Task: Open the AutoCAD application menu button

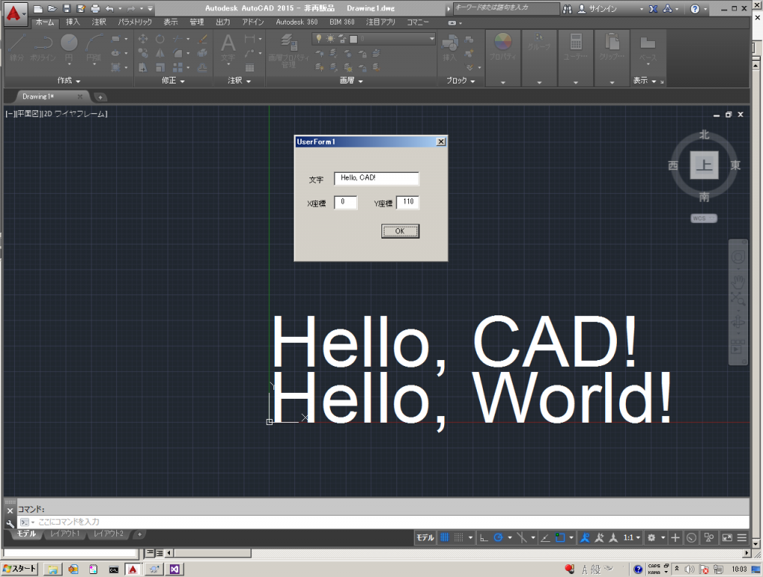Action: point(15,13)
